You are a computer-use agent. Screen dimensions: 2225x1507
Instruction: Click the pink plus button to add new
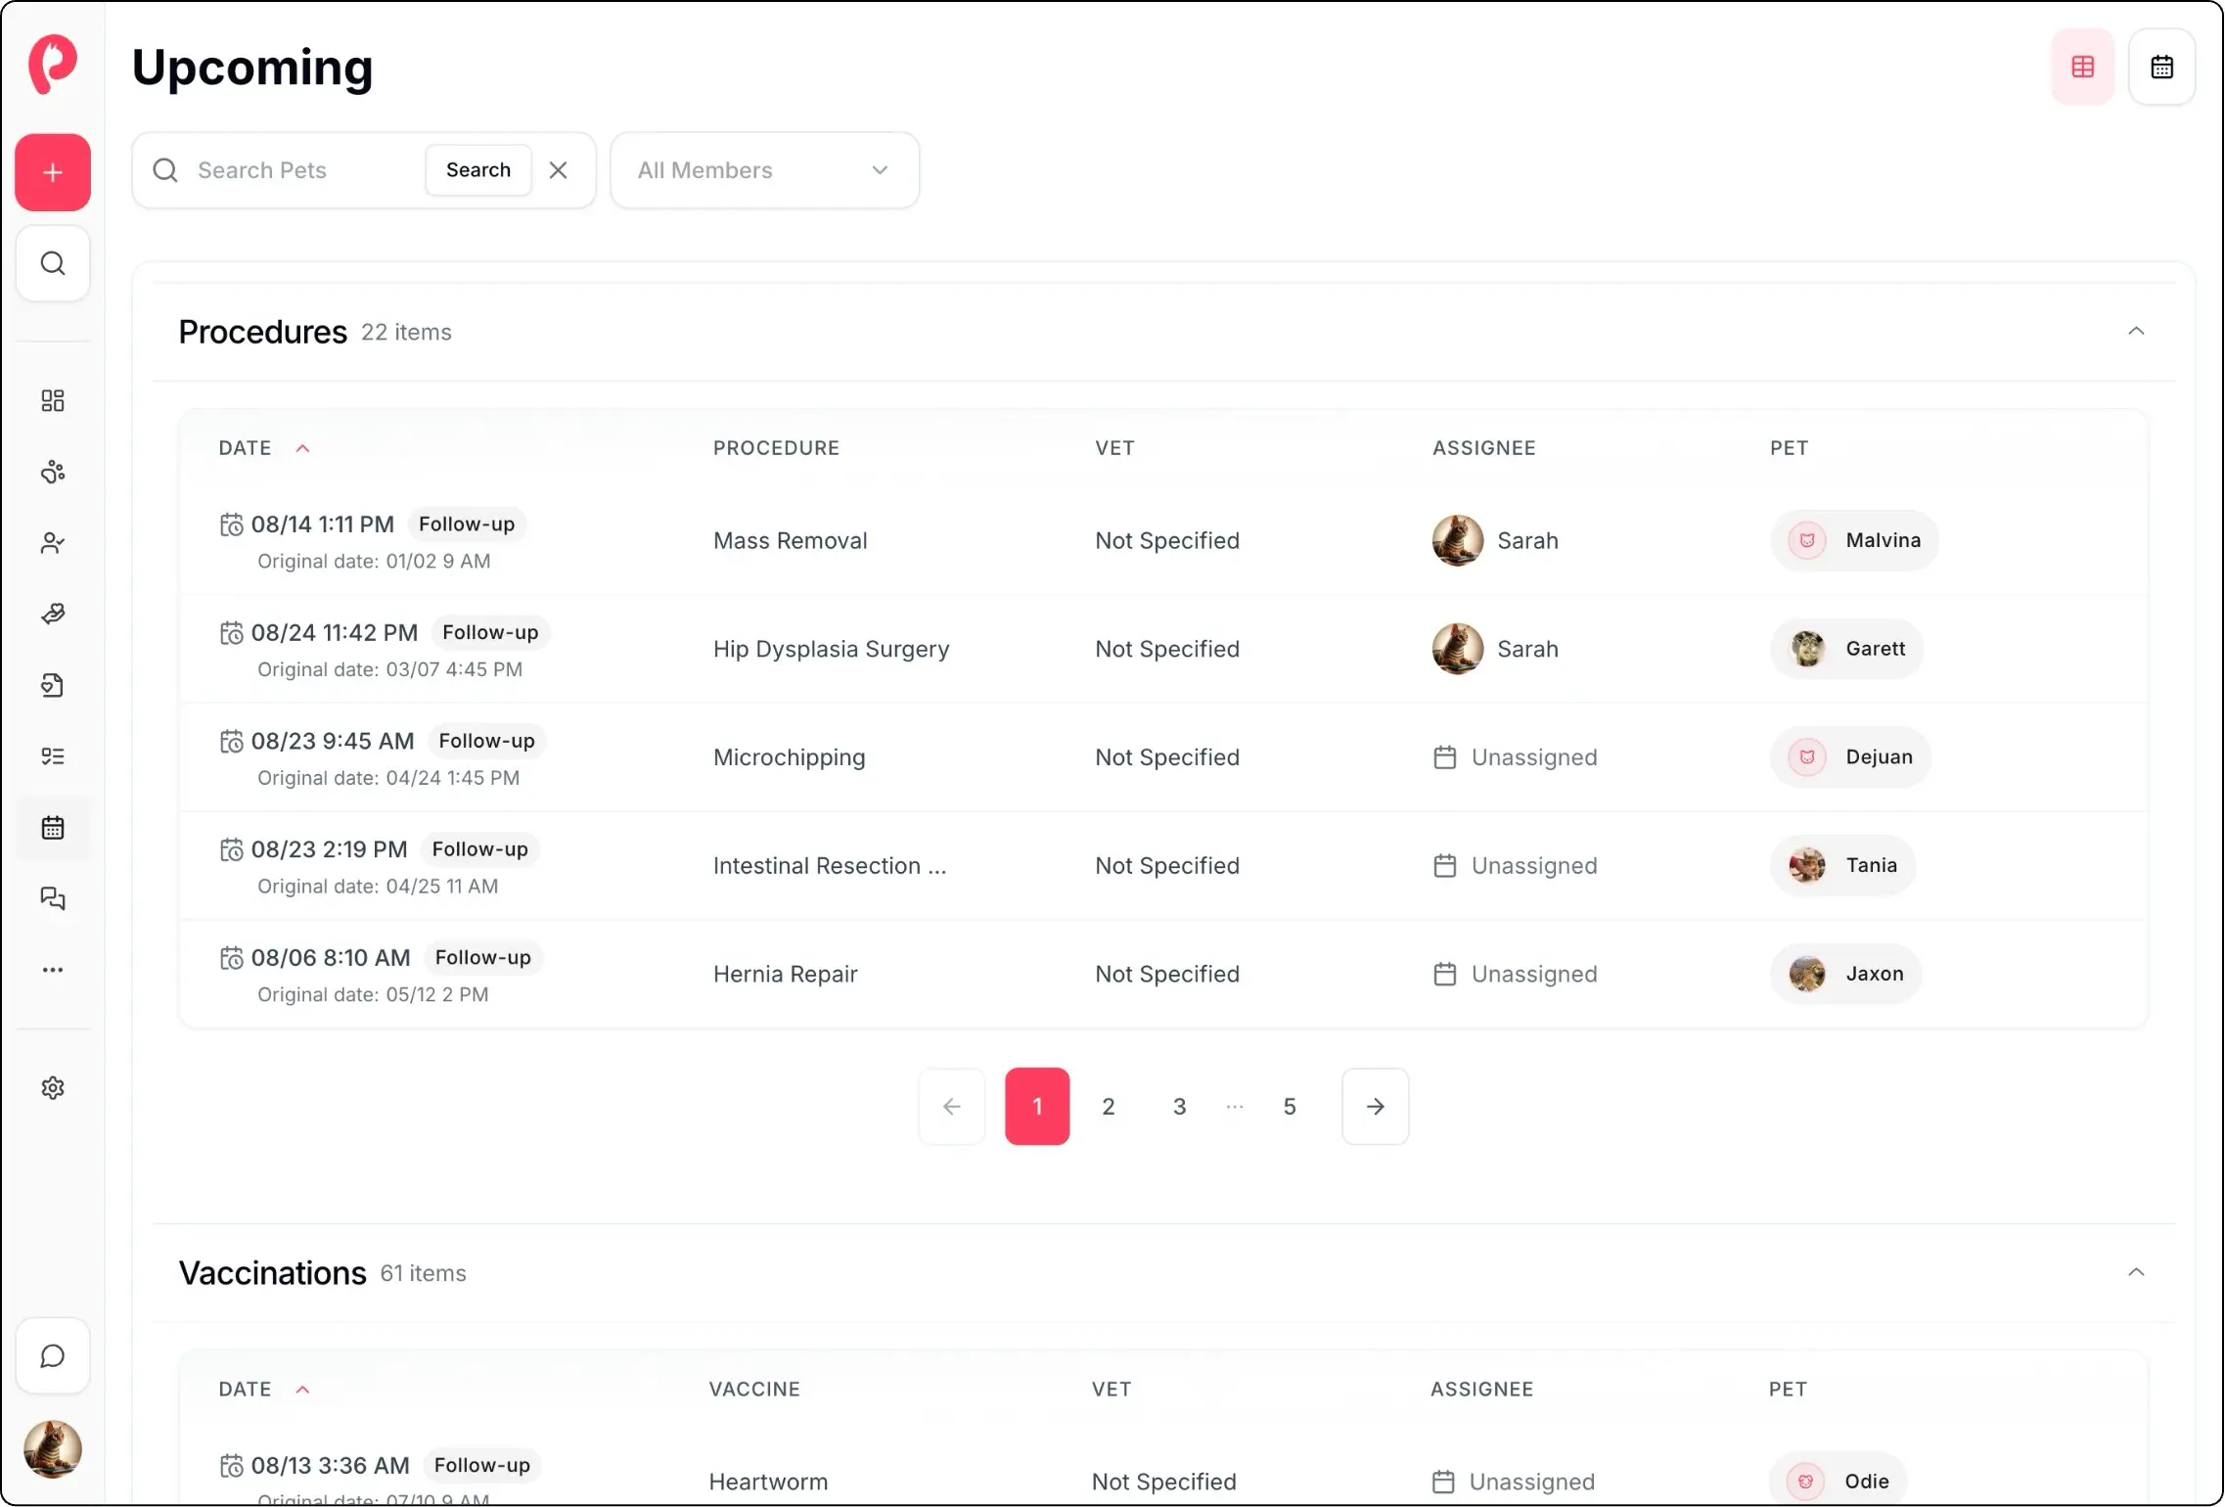click(x=53, y=172)
